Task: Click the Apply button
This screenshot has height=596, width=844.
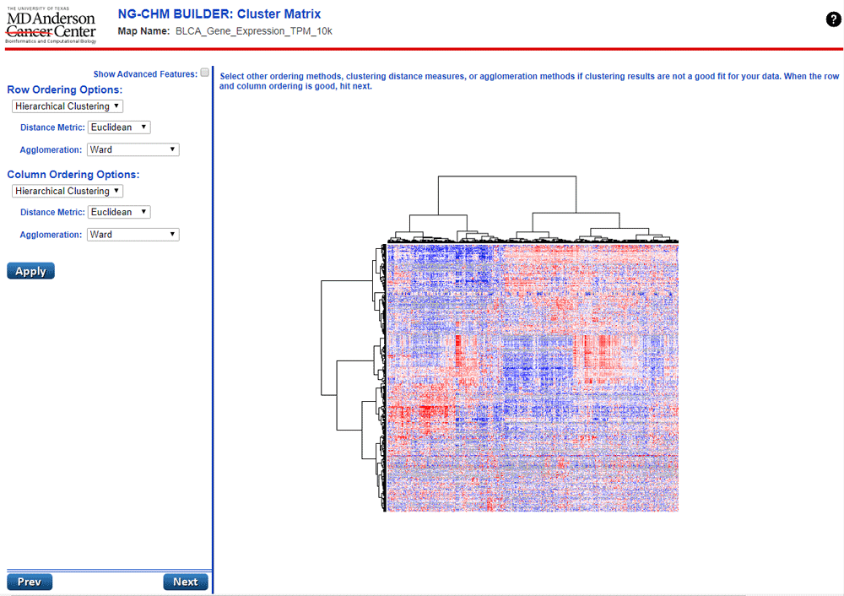Action: 30,270
